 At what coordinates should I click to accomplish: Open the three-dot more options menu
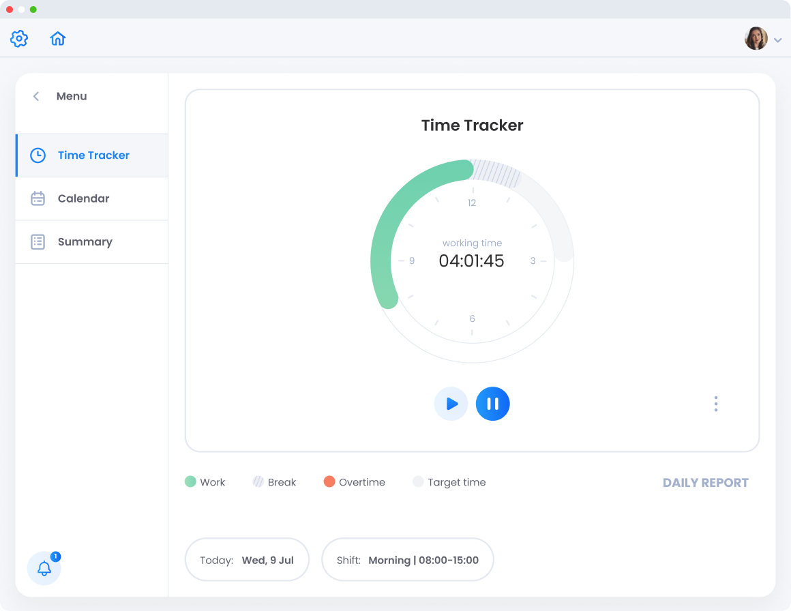715,404
